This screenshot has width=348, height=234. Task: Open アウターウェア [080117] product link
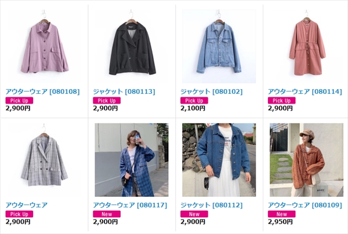coord(130,205)
